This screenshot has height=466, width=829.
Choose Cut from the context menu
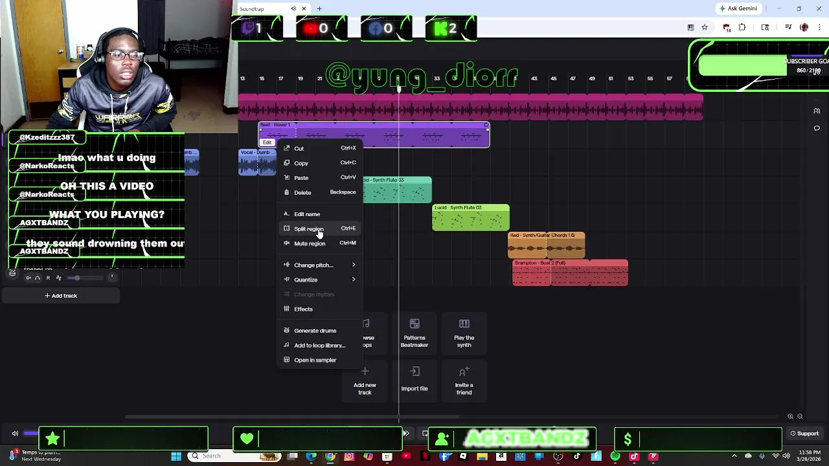click(320, 148)
